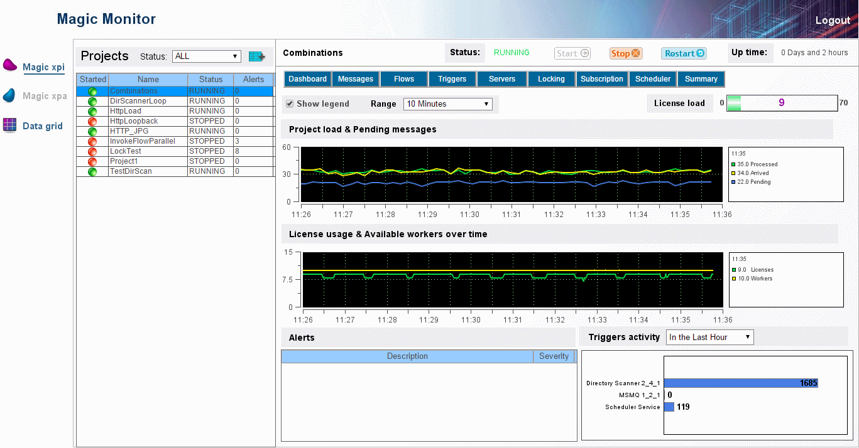Click the MSMQ 1_2_1 trigger label
This screenshot has width=859, height=448.
(x=640, y=395)
